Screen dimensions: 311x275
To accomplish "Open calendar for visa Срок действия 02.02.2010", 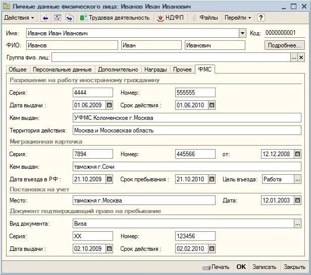I will click(212, 248).
